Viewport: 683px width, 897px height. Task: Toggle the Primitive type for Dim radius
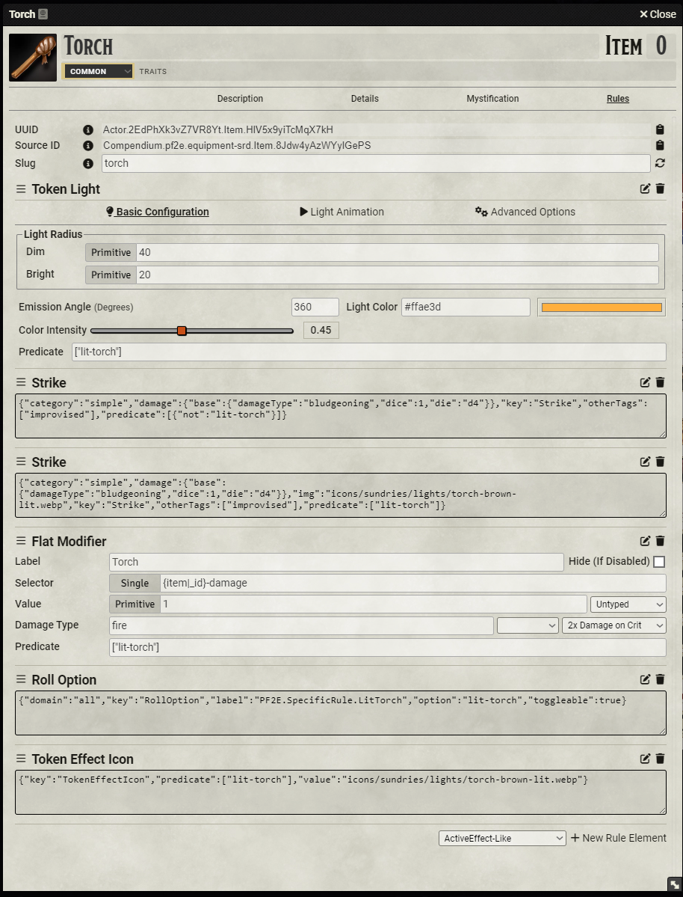110,252
